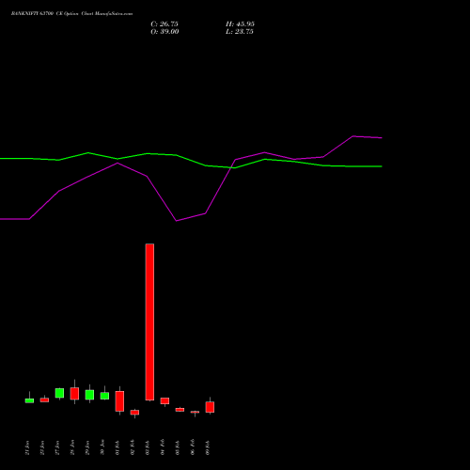Click the green indicator line
The width and height of the screenshot is (470, 470).
click(191, 160)
